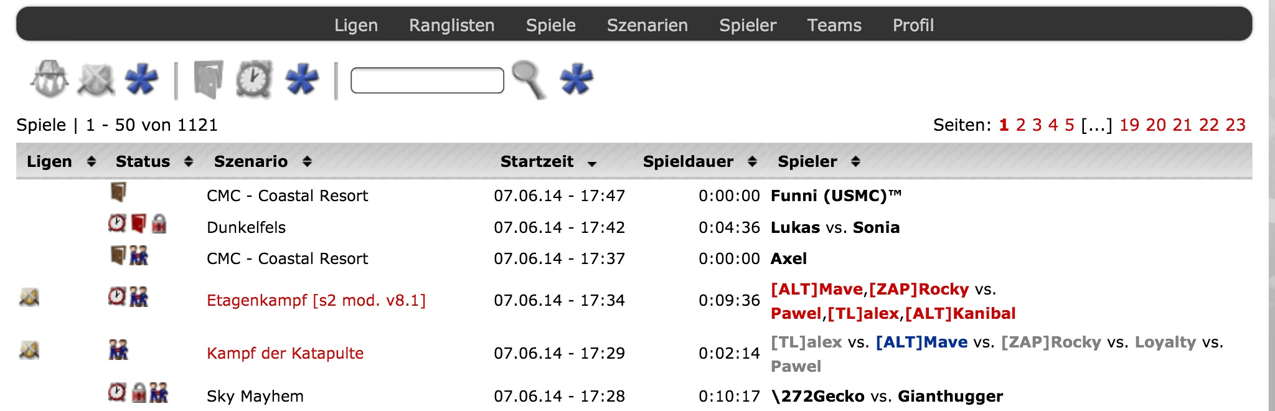Go to the Szenarien navigation item
The image size is (1275, 411).
coord(647,25)
